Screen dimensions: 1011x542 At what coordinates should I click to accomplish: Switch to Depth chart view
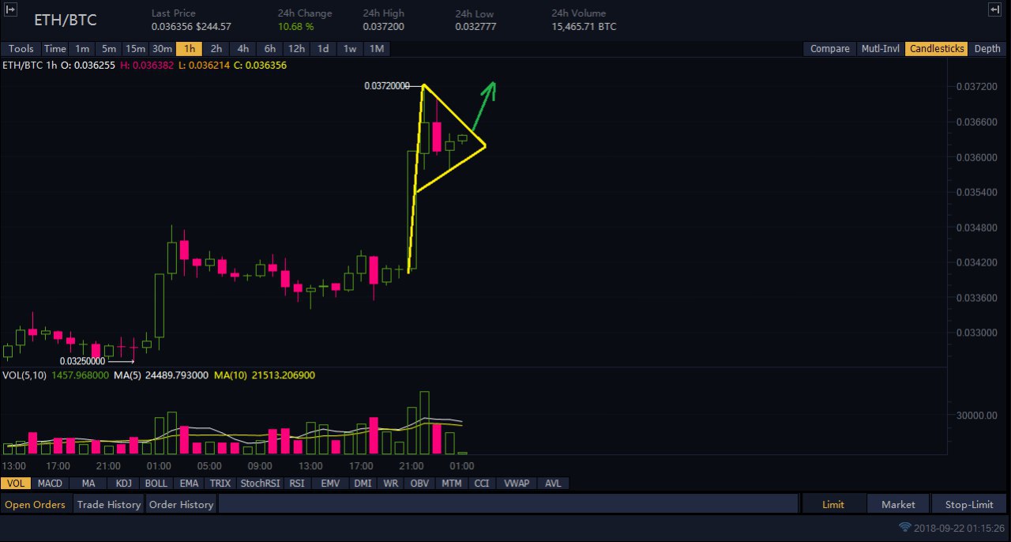[987, 48]
